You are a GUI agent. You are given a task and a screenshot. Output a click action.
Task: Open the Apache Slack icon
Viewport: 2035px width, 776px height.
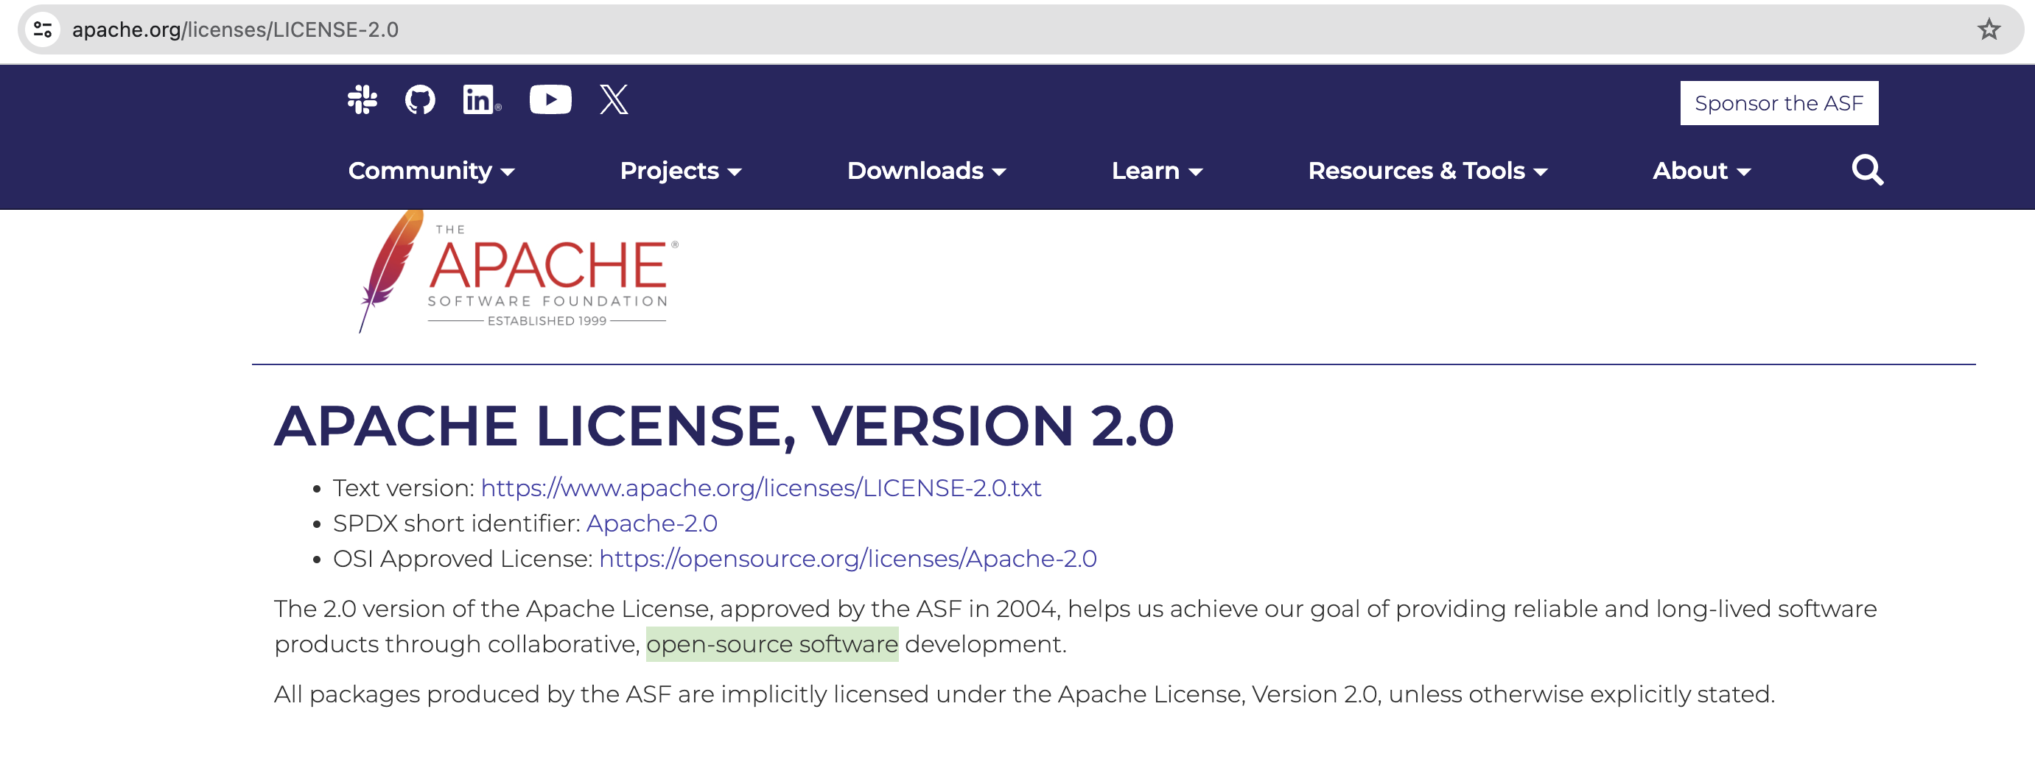(x=363, y=99)
